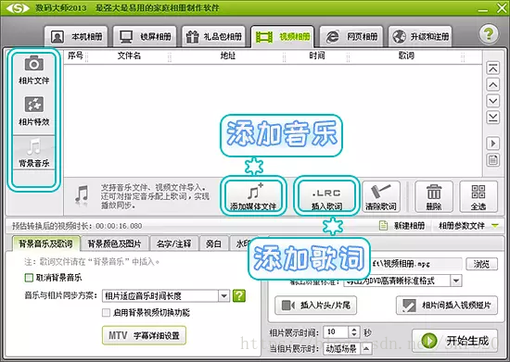Click 浏览 browse button
The image size is (510, 362).
(x=481, y=264)
